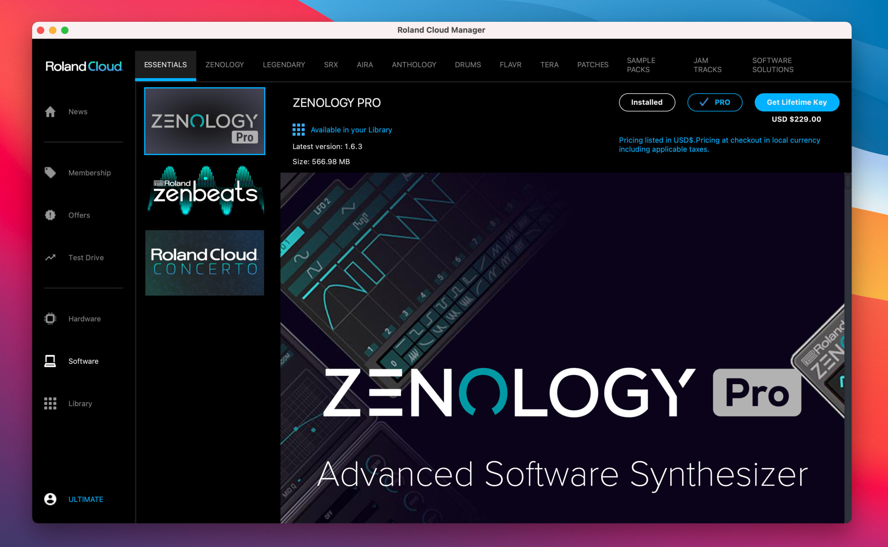Click the Roland Cloud logo
This screenshot has height=547, width=888.
[x=84, y=66]
